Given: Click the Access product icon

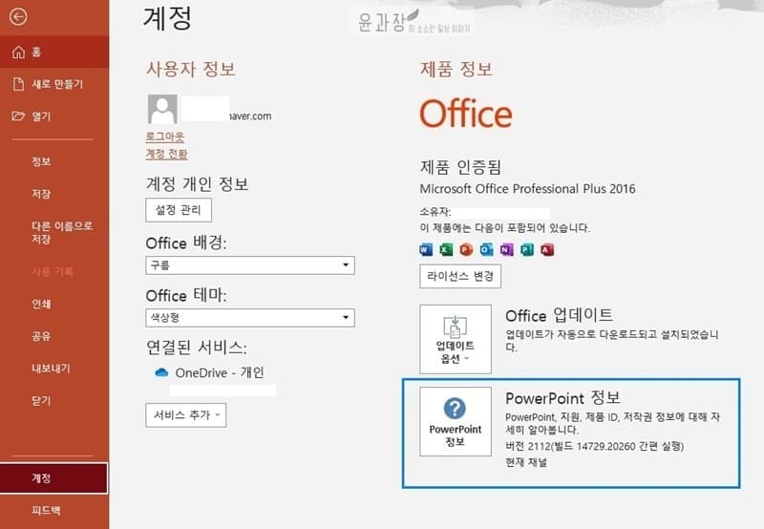Looking at the screenshot, I should click(547, 250).
